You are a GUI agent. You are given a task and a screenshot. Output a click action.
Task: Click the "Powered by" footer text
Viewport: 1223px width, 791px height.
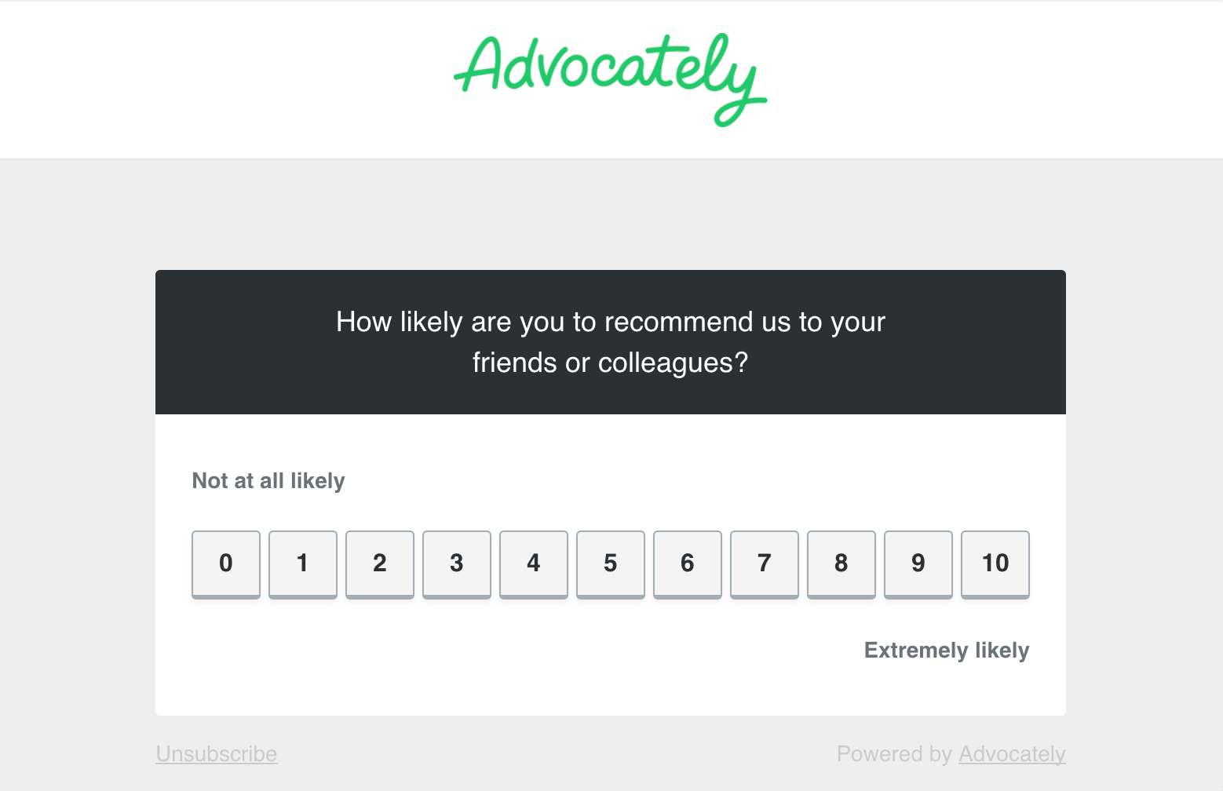coord(894,754)
